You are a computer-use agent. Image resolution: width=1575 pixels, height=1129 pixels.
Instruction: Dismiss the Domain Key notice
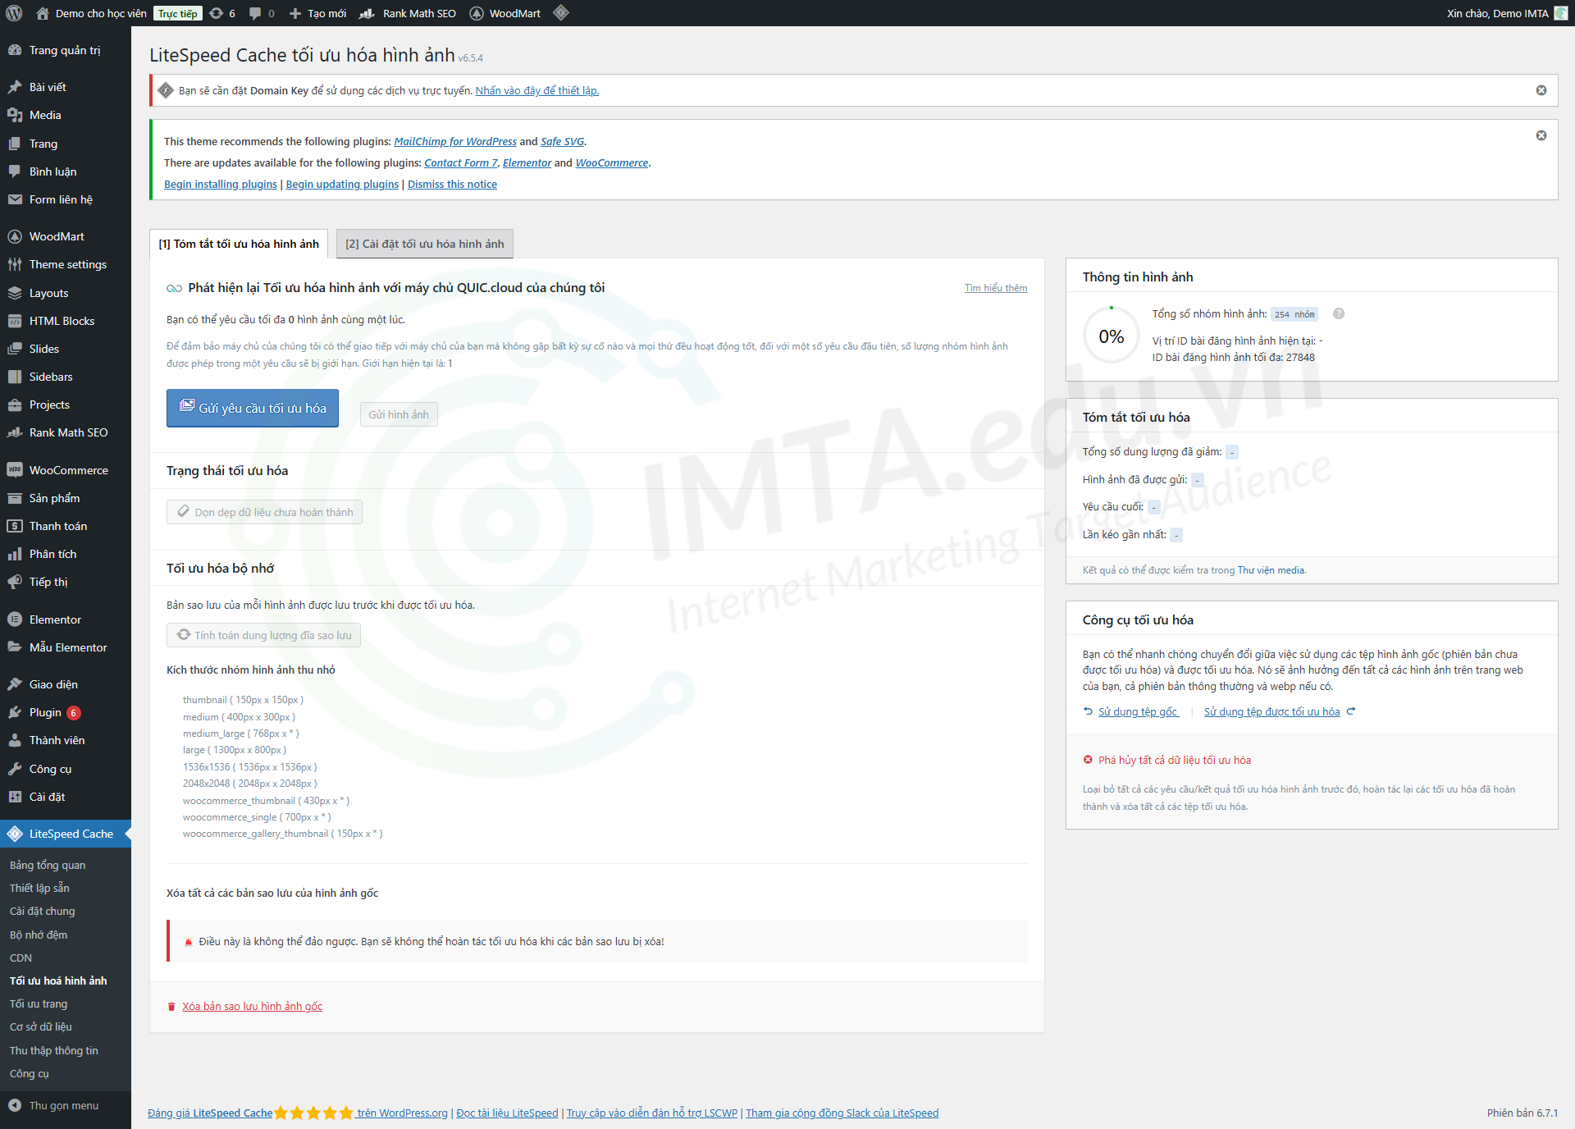click(x=1541, y=90)
